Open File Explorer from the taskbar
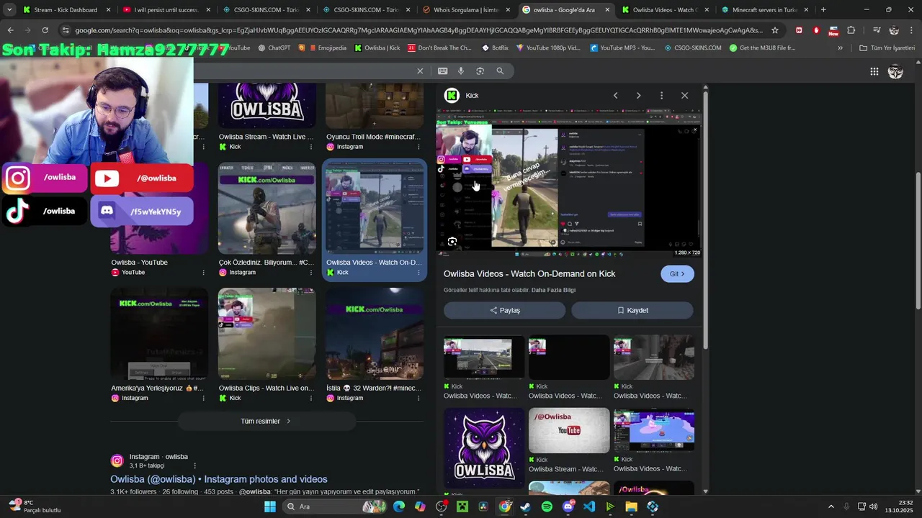This screenshot has height=518, width=922. pos(631,506)
